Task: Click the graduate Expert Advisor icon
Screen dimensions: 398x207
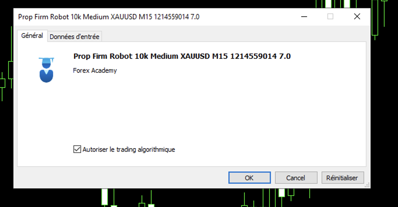Action: point(46,70)
